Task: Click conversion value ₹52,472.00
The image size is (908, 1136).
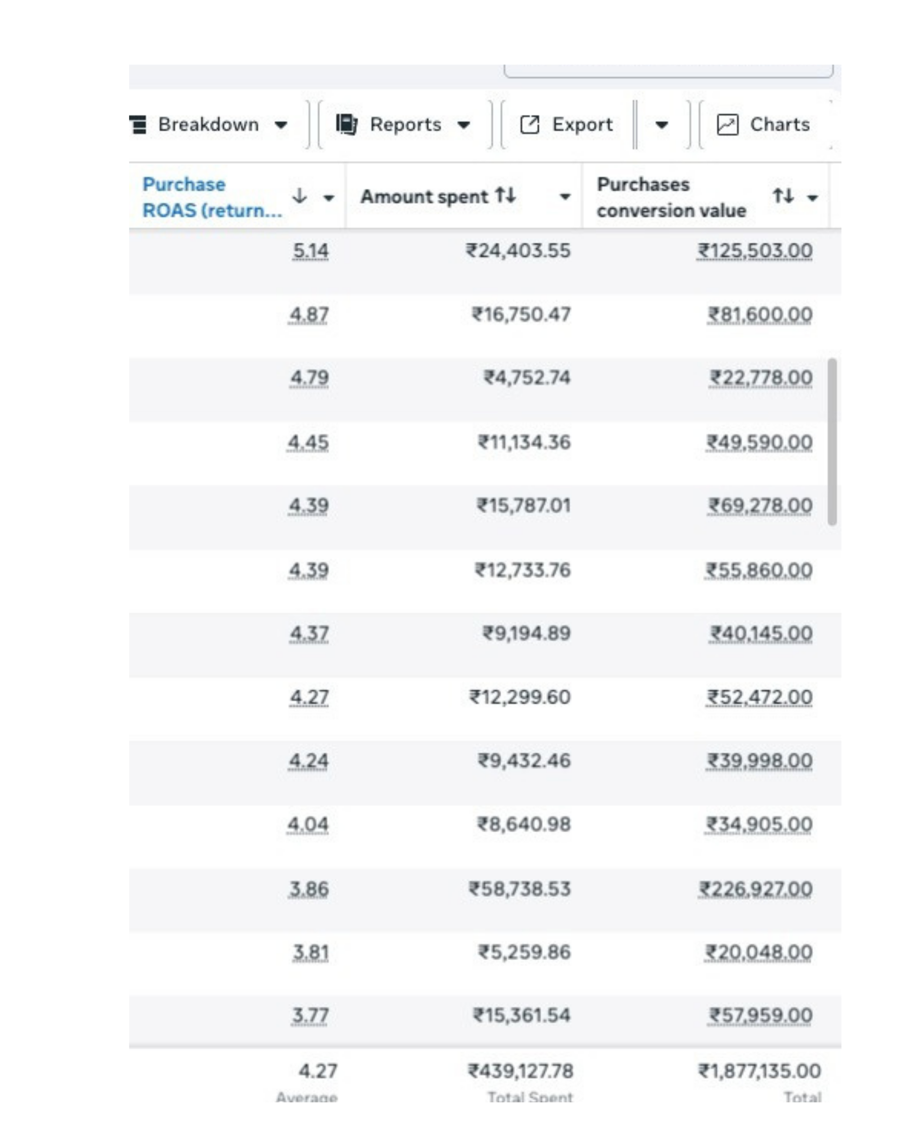Action: [x=760, y=698]
